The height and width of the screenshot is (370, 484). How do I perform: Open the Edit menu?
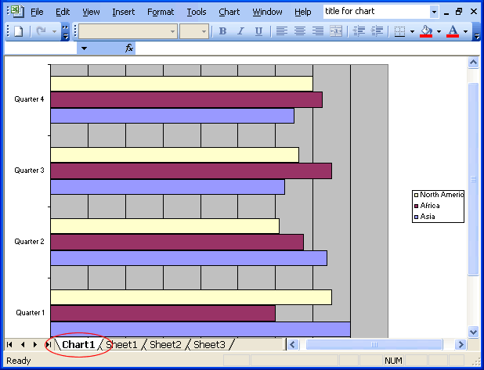(63, 12)
